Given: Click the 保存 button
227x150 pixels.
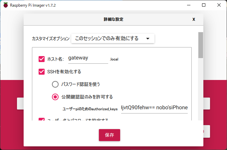Looking at the screenshot, I should [110, 135].
